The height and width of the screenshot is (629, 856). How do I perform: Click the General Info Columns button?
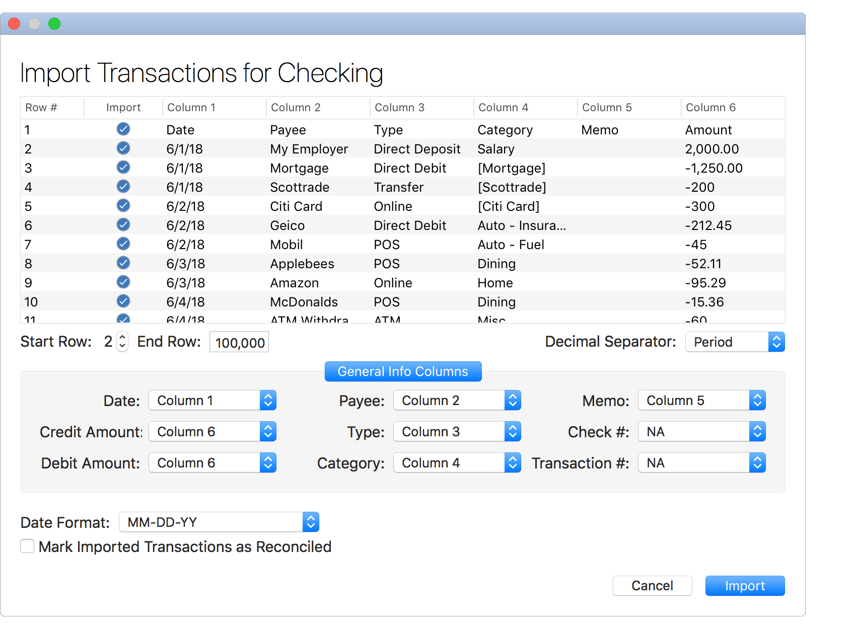[403, 371]
